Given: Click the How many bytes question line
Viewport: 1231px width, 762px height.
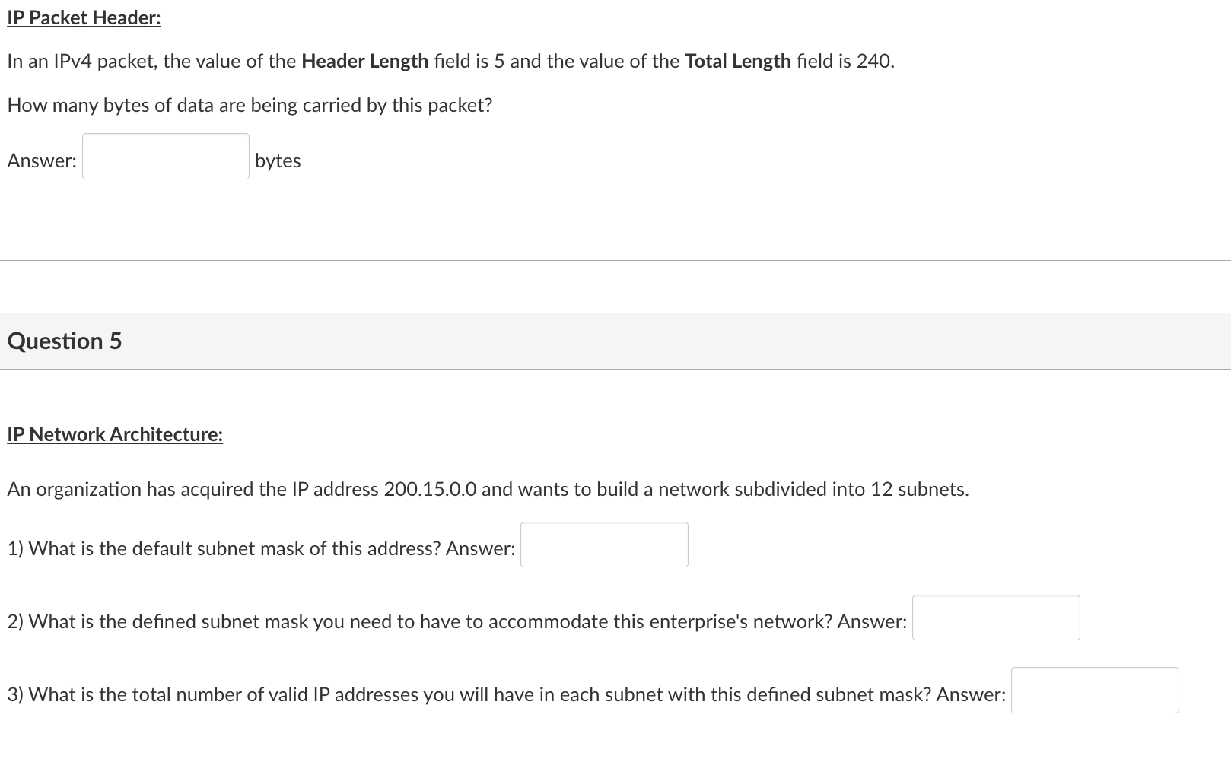Looking at the screenshot, I should [249, 105].
